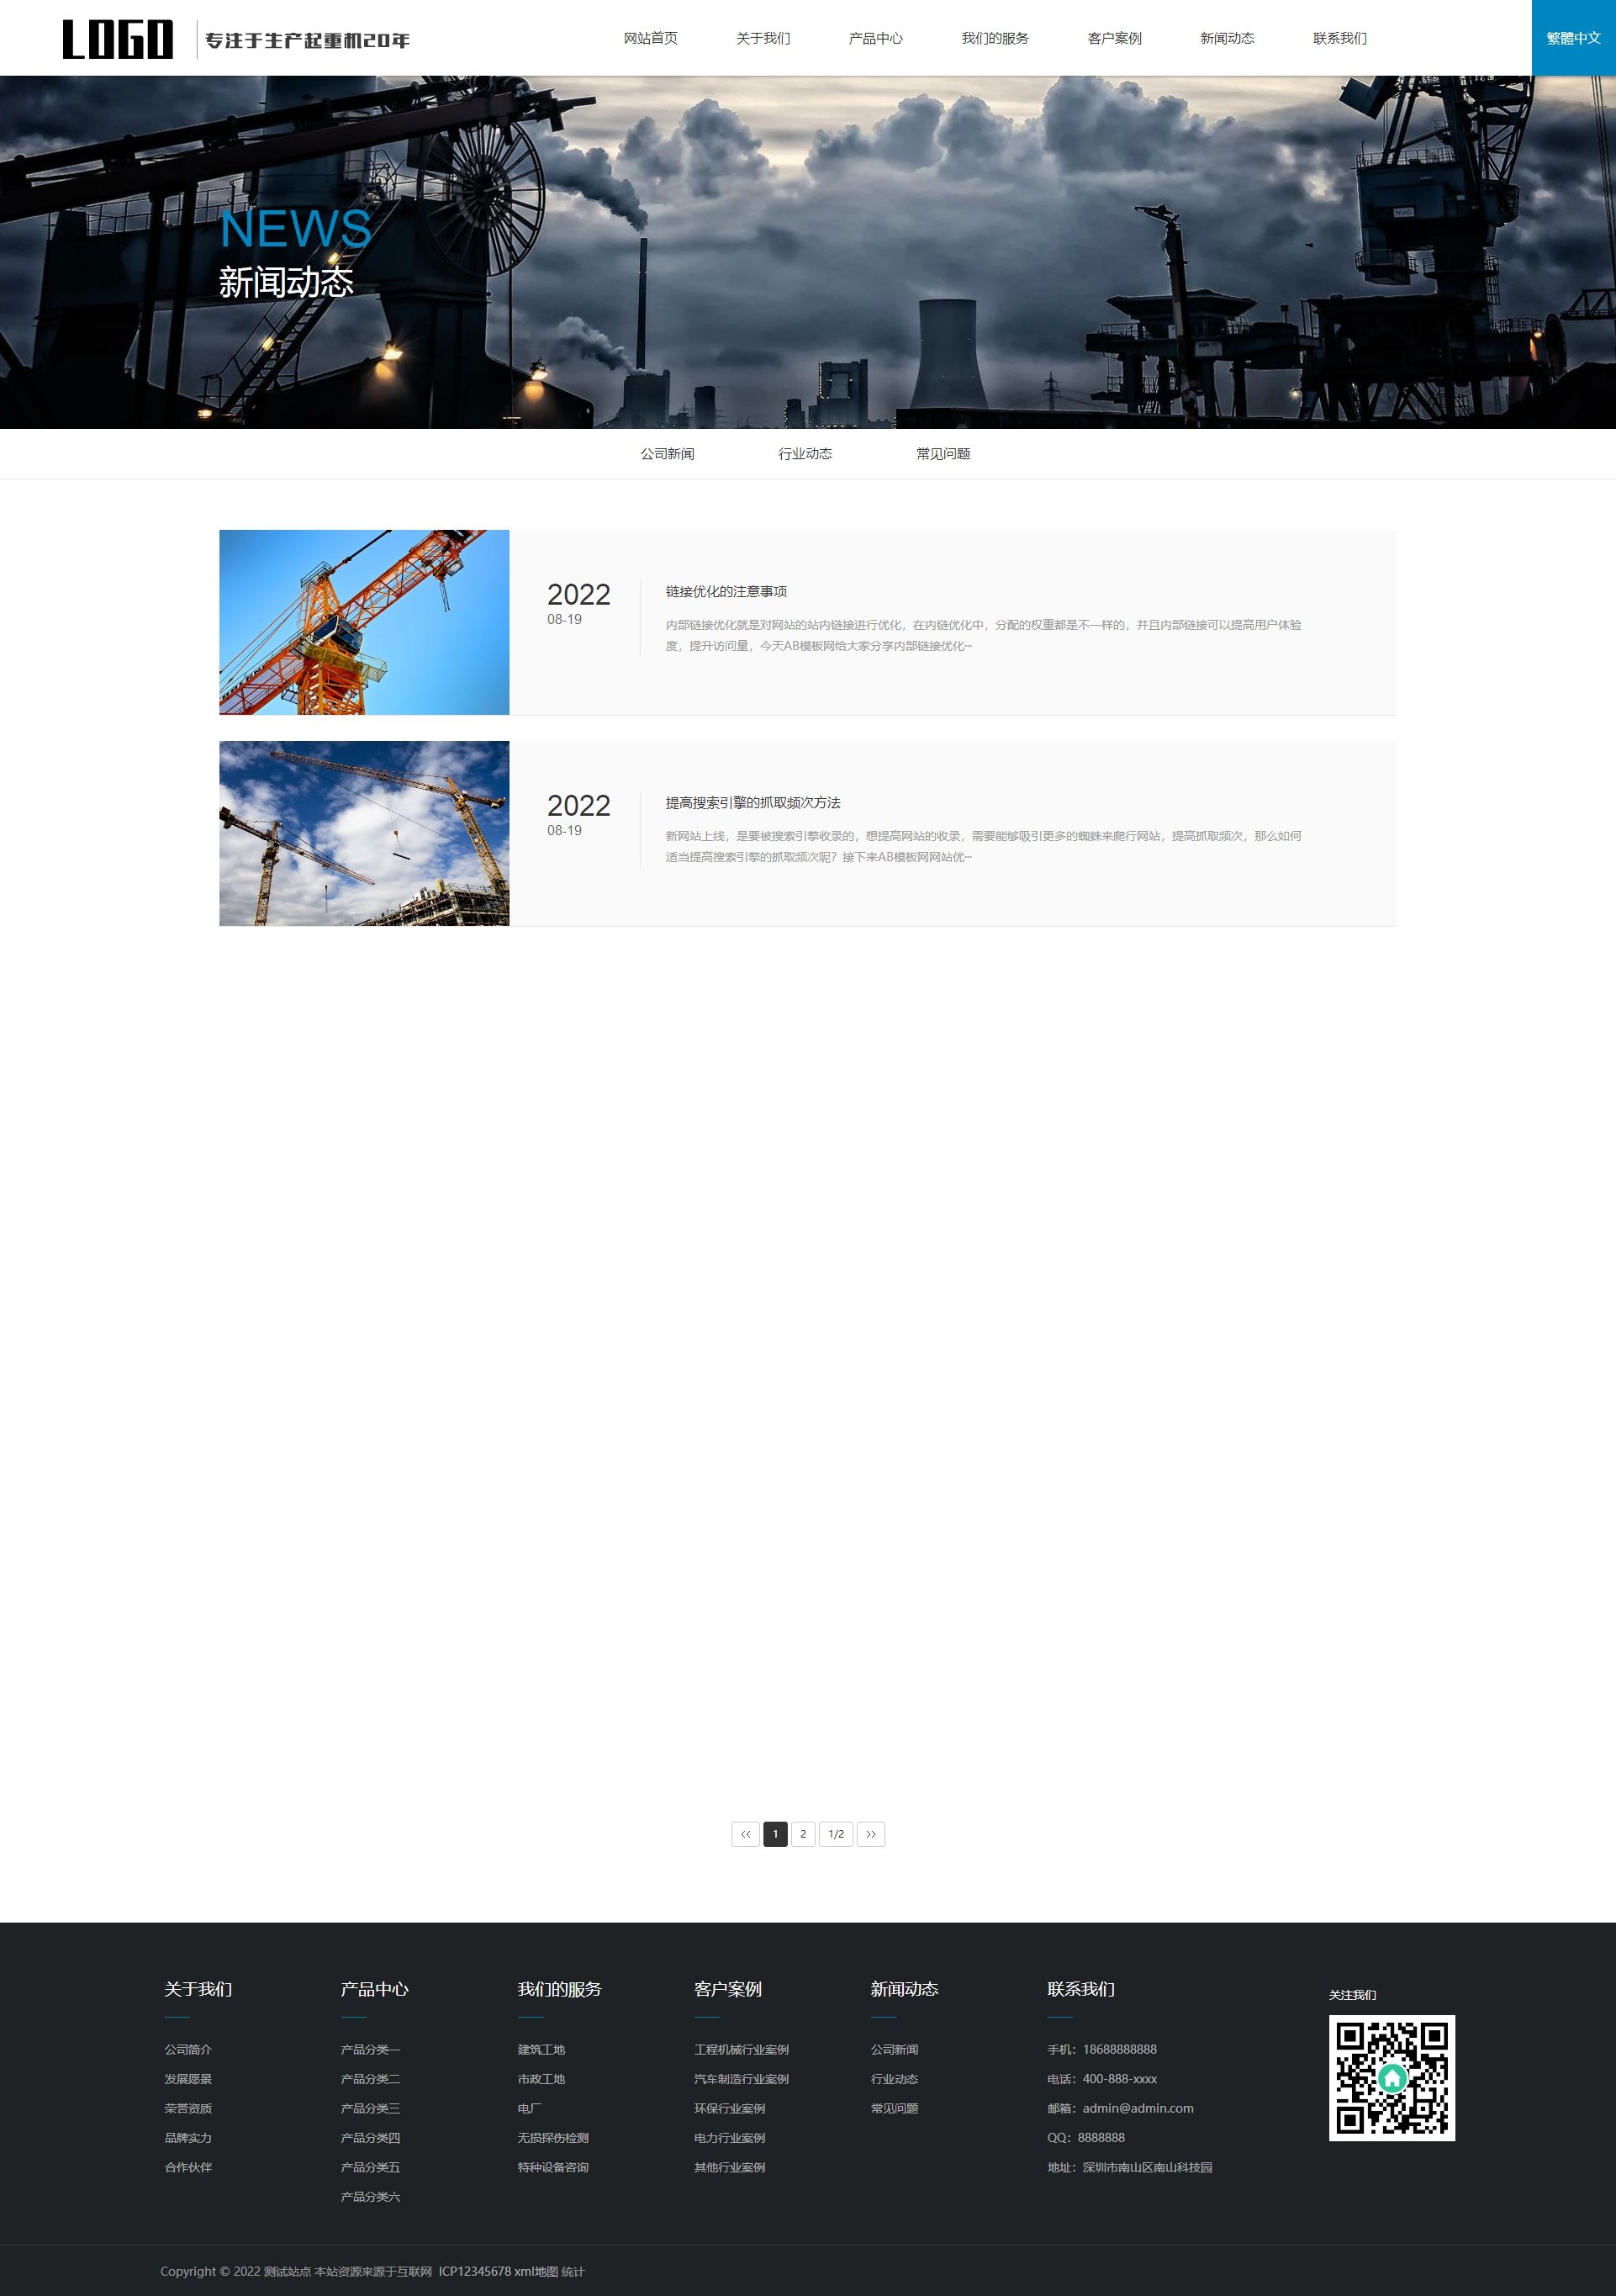Open footer link 市政工地
Screen dimensions: 1616x2296
point(541,2079)
